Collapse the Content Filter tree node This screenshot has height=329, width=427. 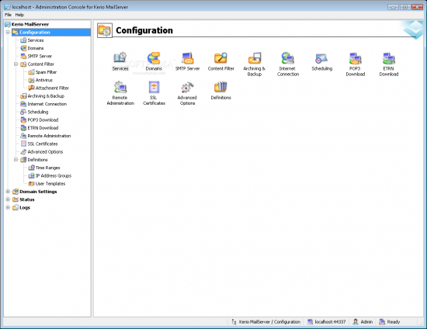coord(16,64)
